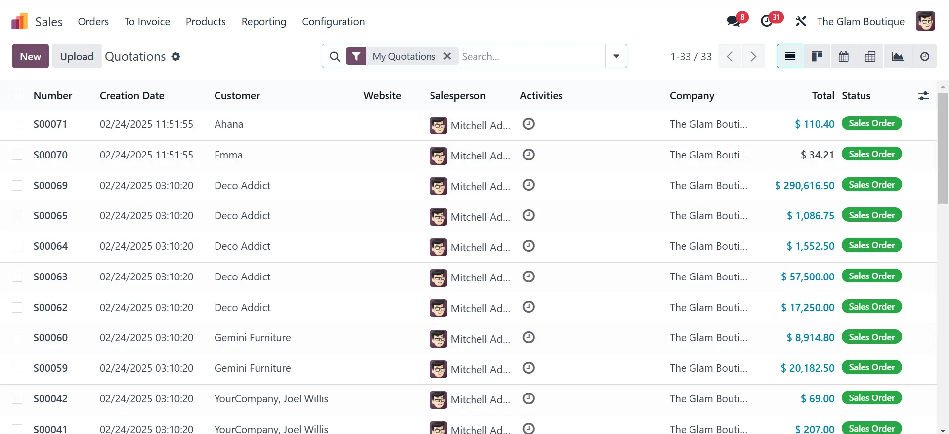Open the company switcher The Glam Boutique

pyautogui.click(x=861, y=22)
